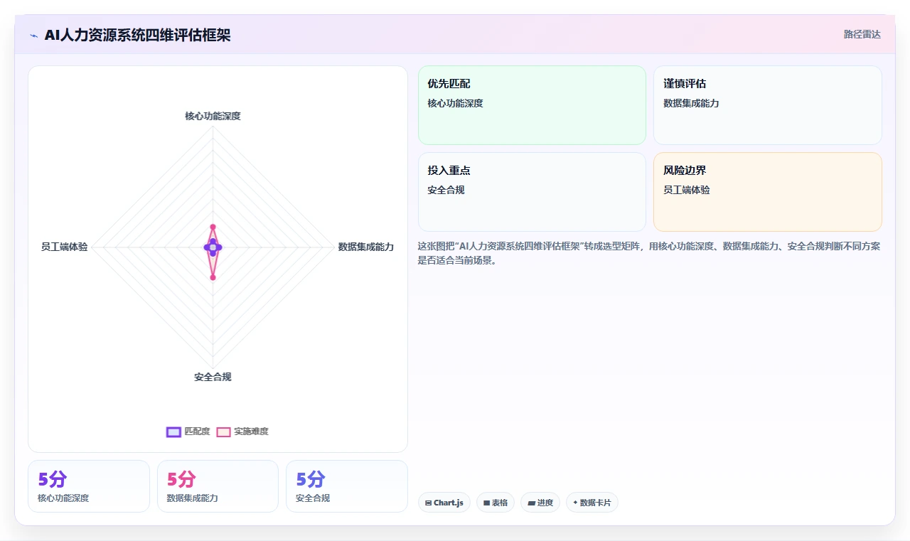The width and height of the screenshot is (910, 541).
Task: Open the 投入重点 card
Action: pyautogui.click(x=532, y=192)
